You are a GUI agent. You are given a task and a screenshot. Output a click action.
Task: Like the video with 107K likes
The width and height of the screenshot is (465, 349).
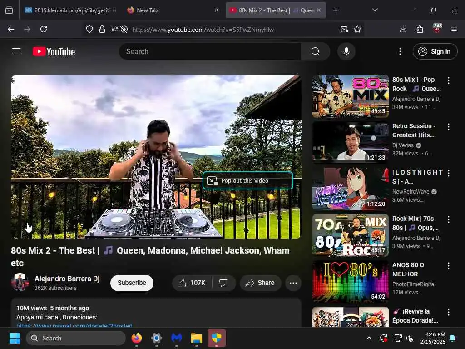tap(192, 283)
